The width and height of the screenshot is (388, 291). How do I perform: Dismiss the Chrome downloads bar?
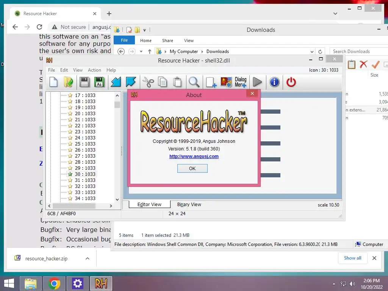coord(374,258)
